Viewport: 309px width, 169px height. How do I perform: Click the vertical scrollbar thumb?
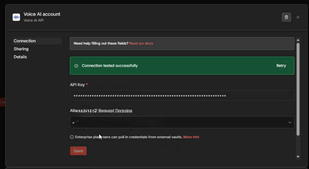[298, 89]
